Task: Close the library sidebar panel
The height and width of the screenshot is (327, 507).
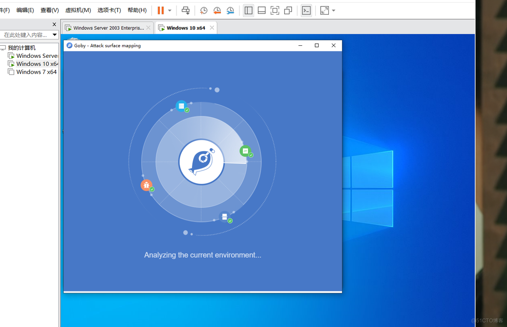Action: [54, 24]
